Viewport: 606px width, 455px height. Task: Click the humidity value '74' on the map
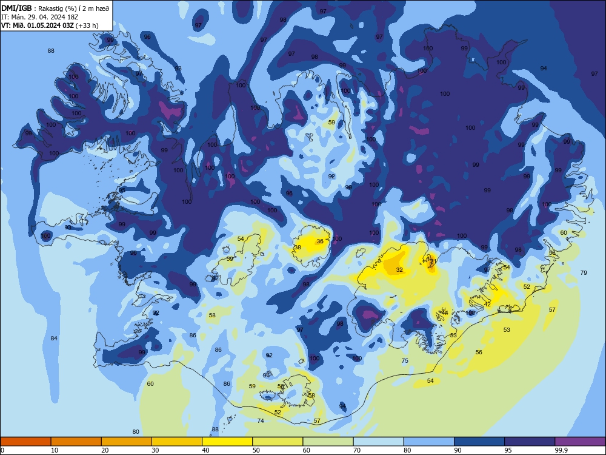coord(261,420)
